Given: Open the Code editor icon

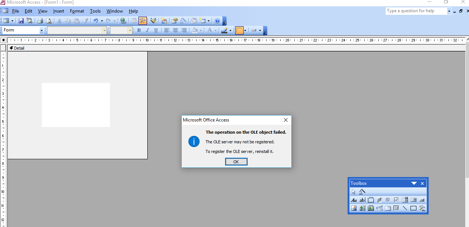Looking at the screenshot, I should pyautogui.click(x=164, y=21).
